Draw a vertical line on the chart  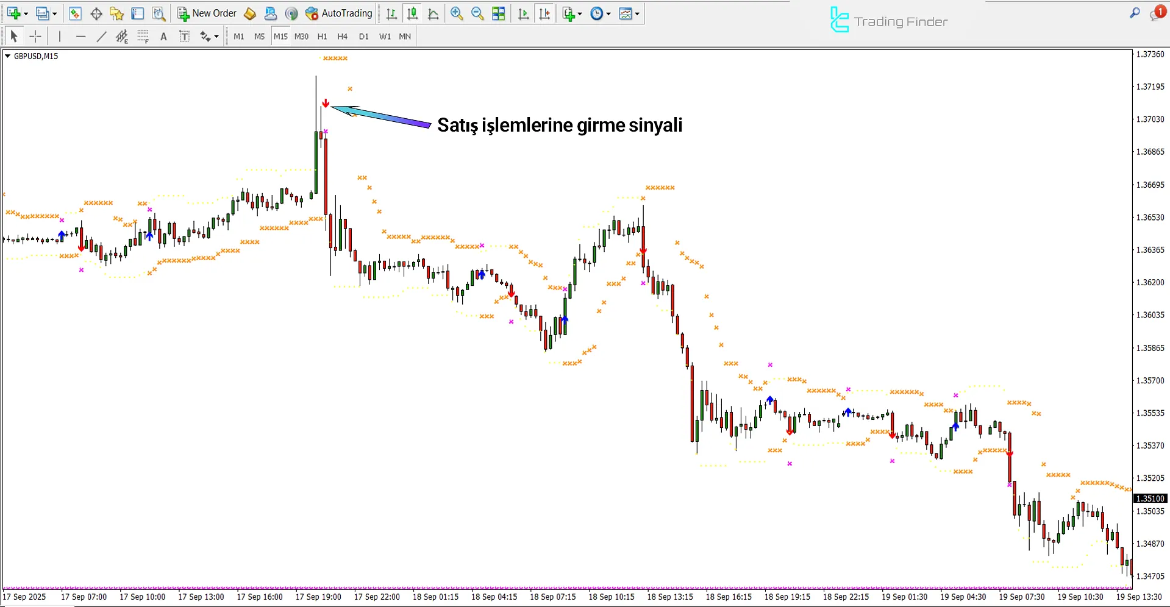point(59,36)
